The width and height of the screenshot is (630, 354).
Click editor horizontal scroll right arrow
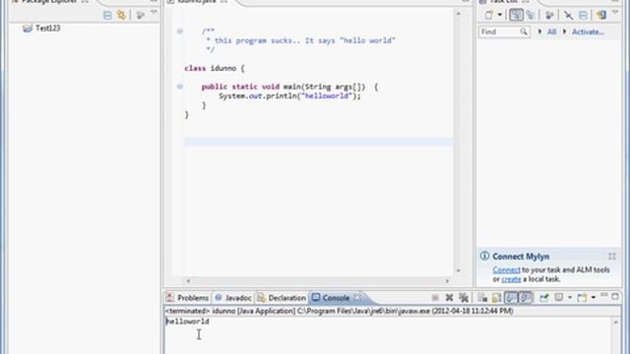[x=447, y=281]
